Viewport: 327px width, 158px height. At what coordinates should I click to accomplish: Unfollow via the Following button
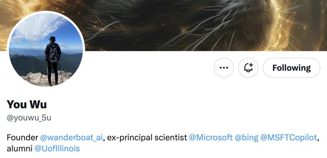(x=291, y=68)
